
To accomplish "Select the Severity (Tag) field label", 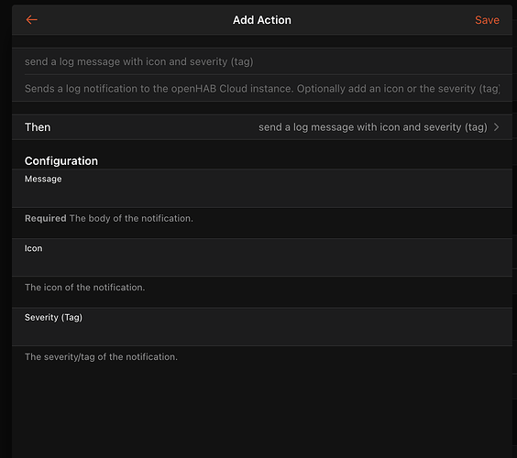I will point(53,317).
